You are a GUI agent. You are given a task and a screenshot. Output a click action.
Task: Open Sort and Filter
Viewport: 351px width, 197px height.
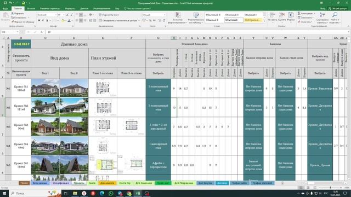pyautogui.click(x=322, y=18)
